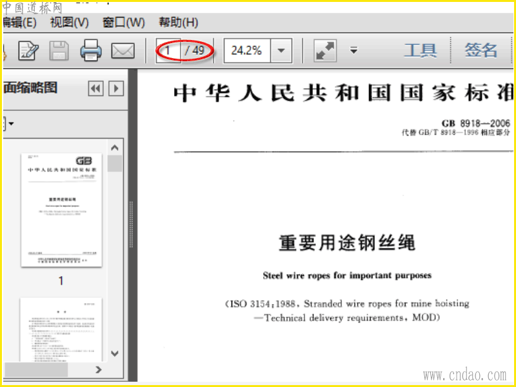
Task: Click the horizontal scrollbar right arrow in thumbnails
Action: coord(99,370)
